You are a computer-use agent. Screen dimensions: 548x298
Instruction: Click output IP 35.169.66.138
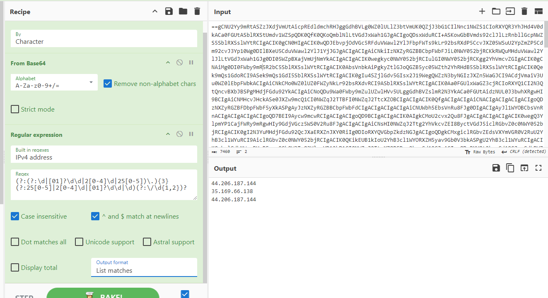pos(232,191)
